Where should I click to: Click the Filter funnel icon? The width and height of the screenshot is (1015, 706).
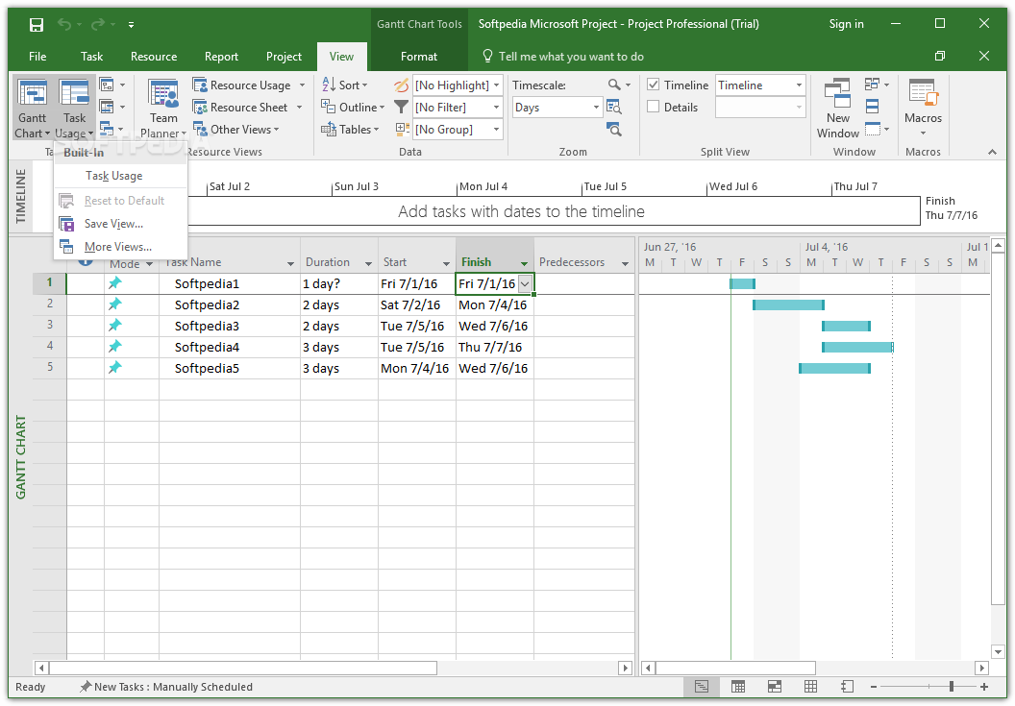coord(402,108)
